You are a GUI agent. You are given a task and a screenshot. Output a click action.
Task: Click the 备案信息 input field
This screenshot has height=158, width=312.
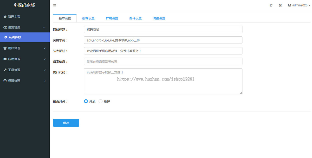163,61
